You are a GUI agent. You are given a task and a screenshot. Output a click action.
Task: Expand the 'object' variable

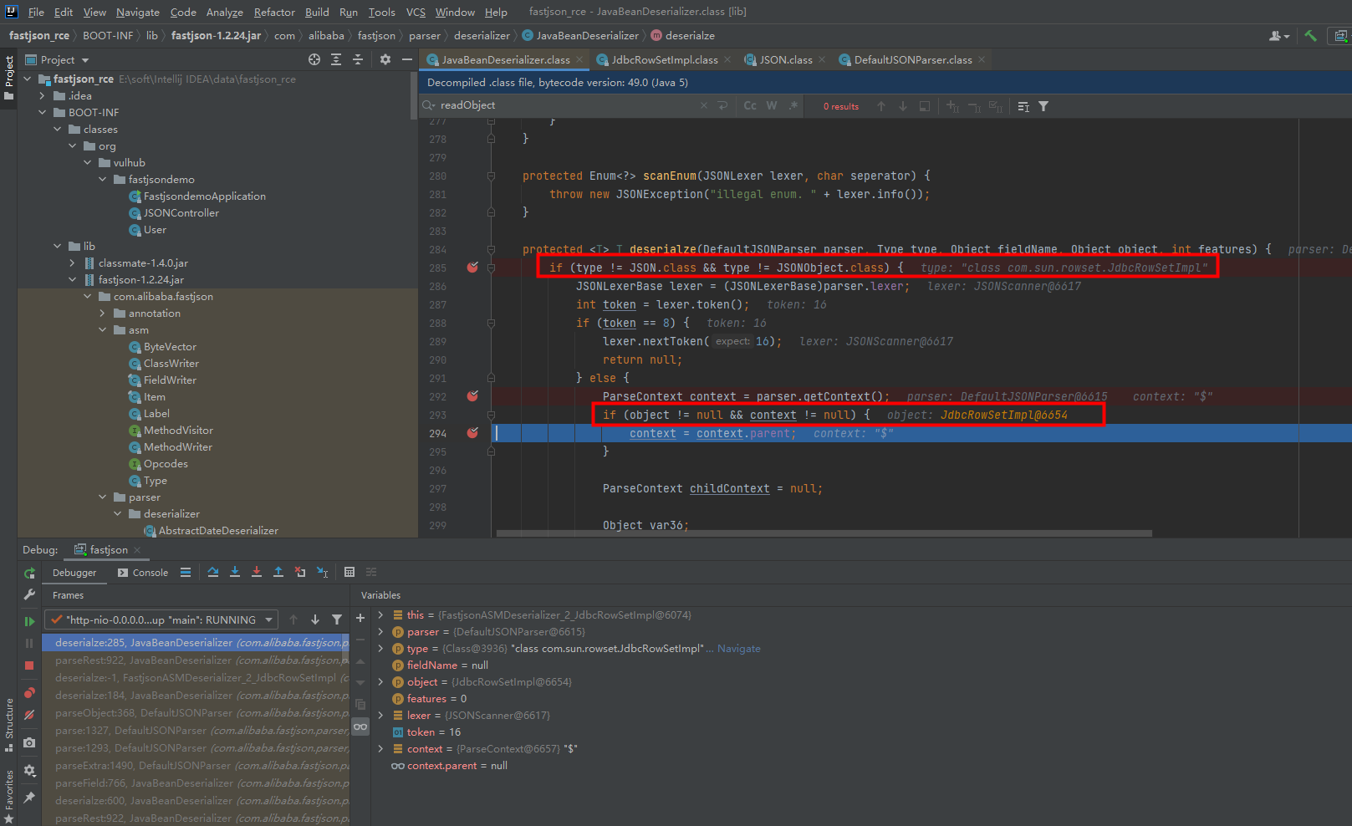pos(380,681)
